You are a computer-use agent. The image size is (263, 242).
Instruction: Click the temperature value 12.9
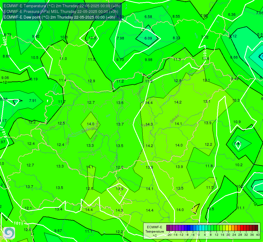pos(91,81)
